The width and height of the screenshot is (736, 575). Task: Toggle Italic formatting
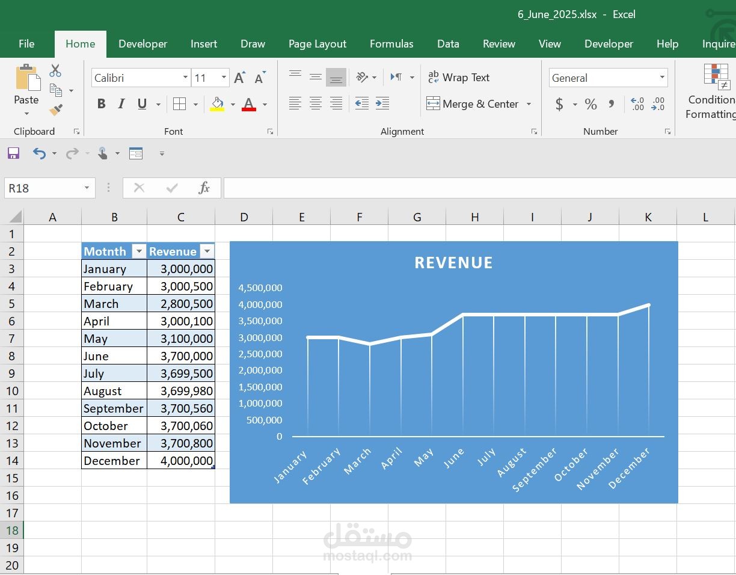point(121,104)
